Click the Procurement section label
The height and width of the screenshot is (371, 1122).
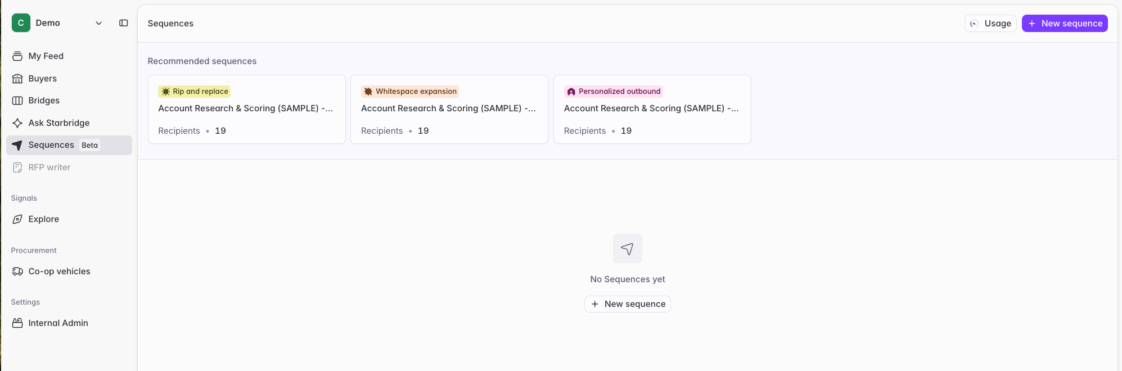[34, 251]
